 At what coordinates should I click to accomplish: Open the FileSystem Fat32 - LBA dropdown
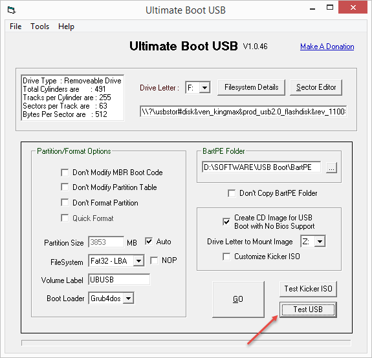[138, 261]
